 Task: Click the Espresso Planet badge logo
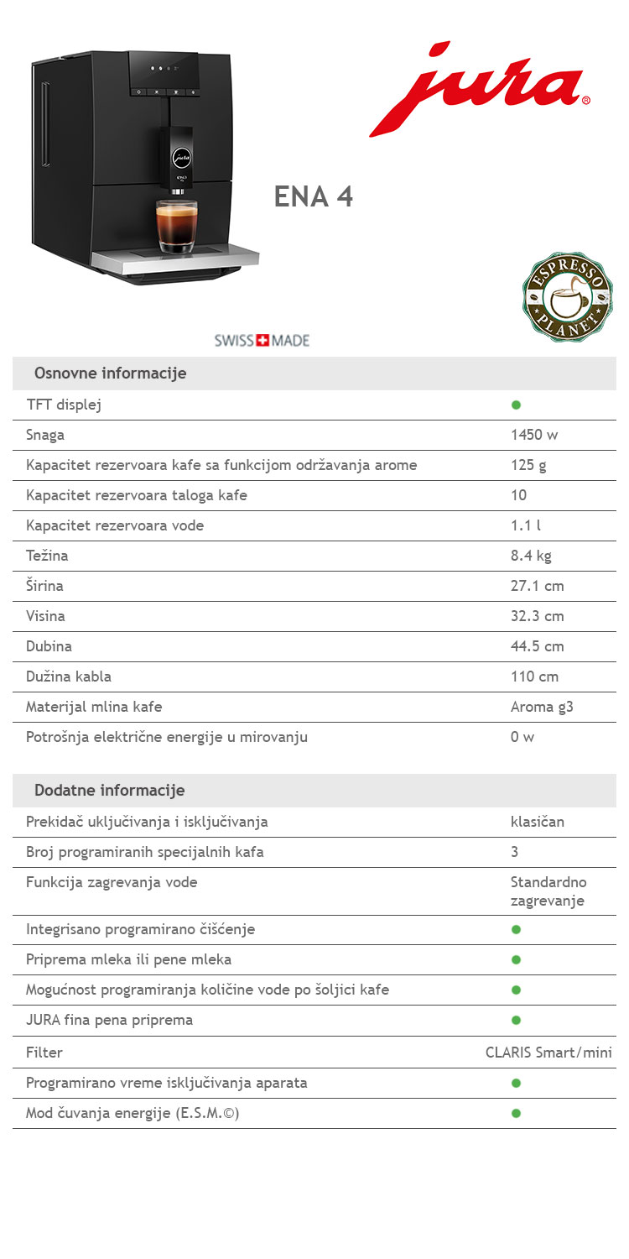coord(567,297)
